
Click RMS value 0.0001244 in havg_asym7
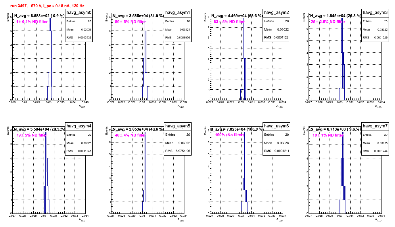tap(381, 151)
